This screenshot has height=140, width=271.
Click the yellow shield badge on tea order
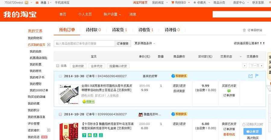[x=90, y=135]
